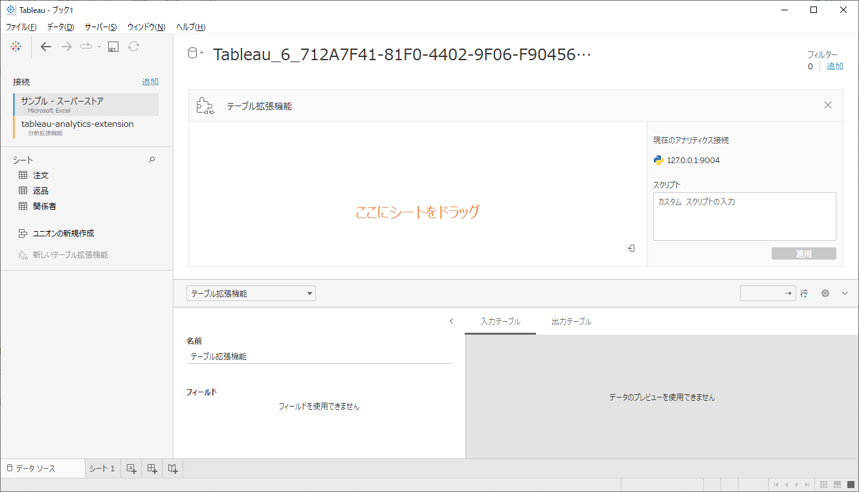This screenshot has height=492, width=859.
Task: Click the next-sheet arrow in status bar
Action: click(797, 484)
